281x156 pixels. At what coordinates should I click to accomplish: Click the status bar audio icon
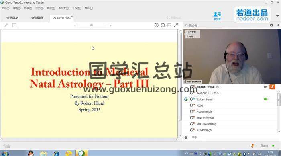tap(252, 146)
